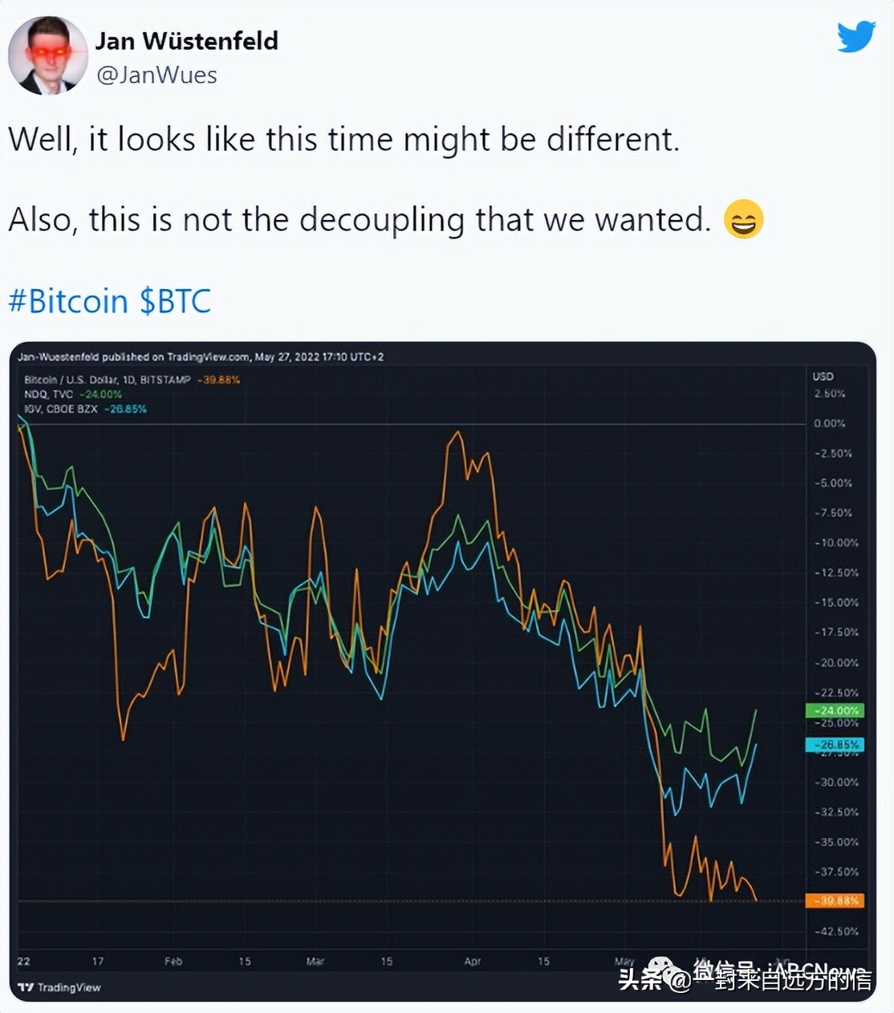
Task: Select the blue -26.85% price label
Action: [835, 745]
